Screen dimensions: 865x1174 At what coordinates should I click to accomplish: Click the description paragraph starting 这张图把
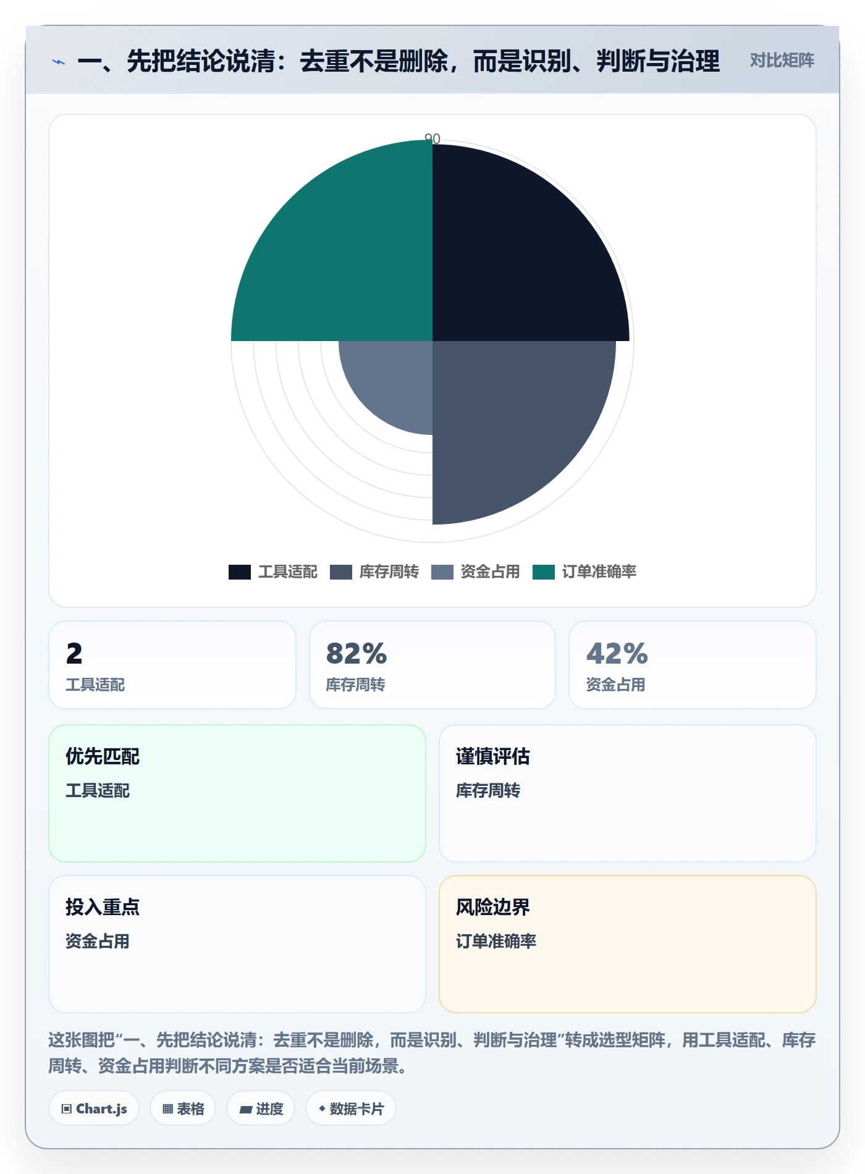tap(432, 1053)
